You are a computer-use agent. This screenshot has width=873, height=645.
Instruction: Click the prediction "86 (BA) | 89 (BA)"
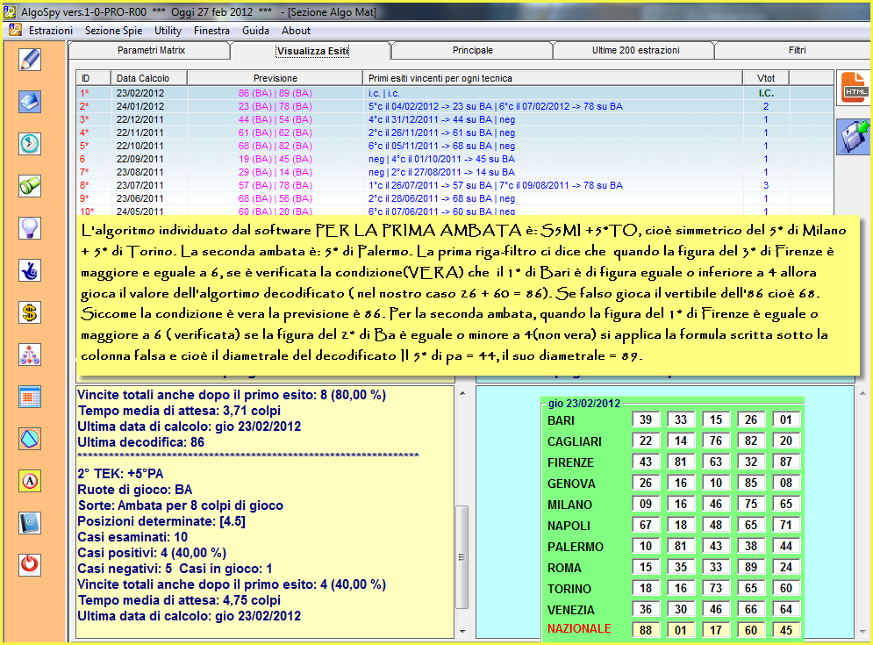(275, 93)
